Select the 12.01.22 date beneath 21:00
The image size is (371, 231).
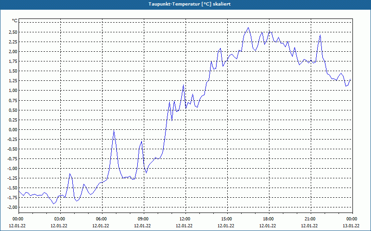pyautogui.click(x=309, y=226)
